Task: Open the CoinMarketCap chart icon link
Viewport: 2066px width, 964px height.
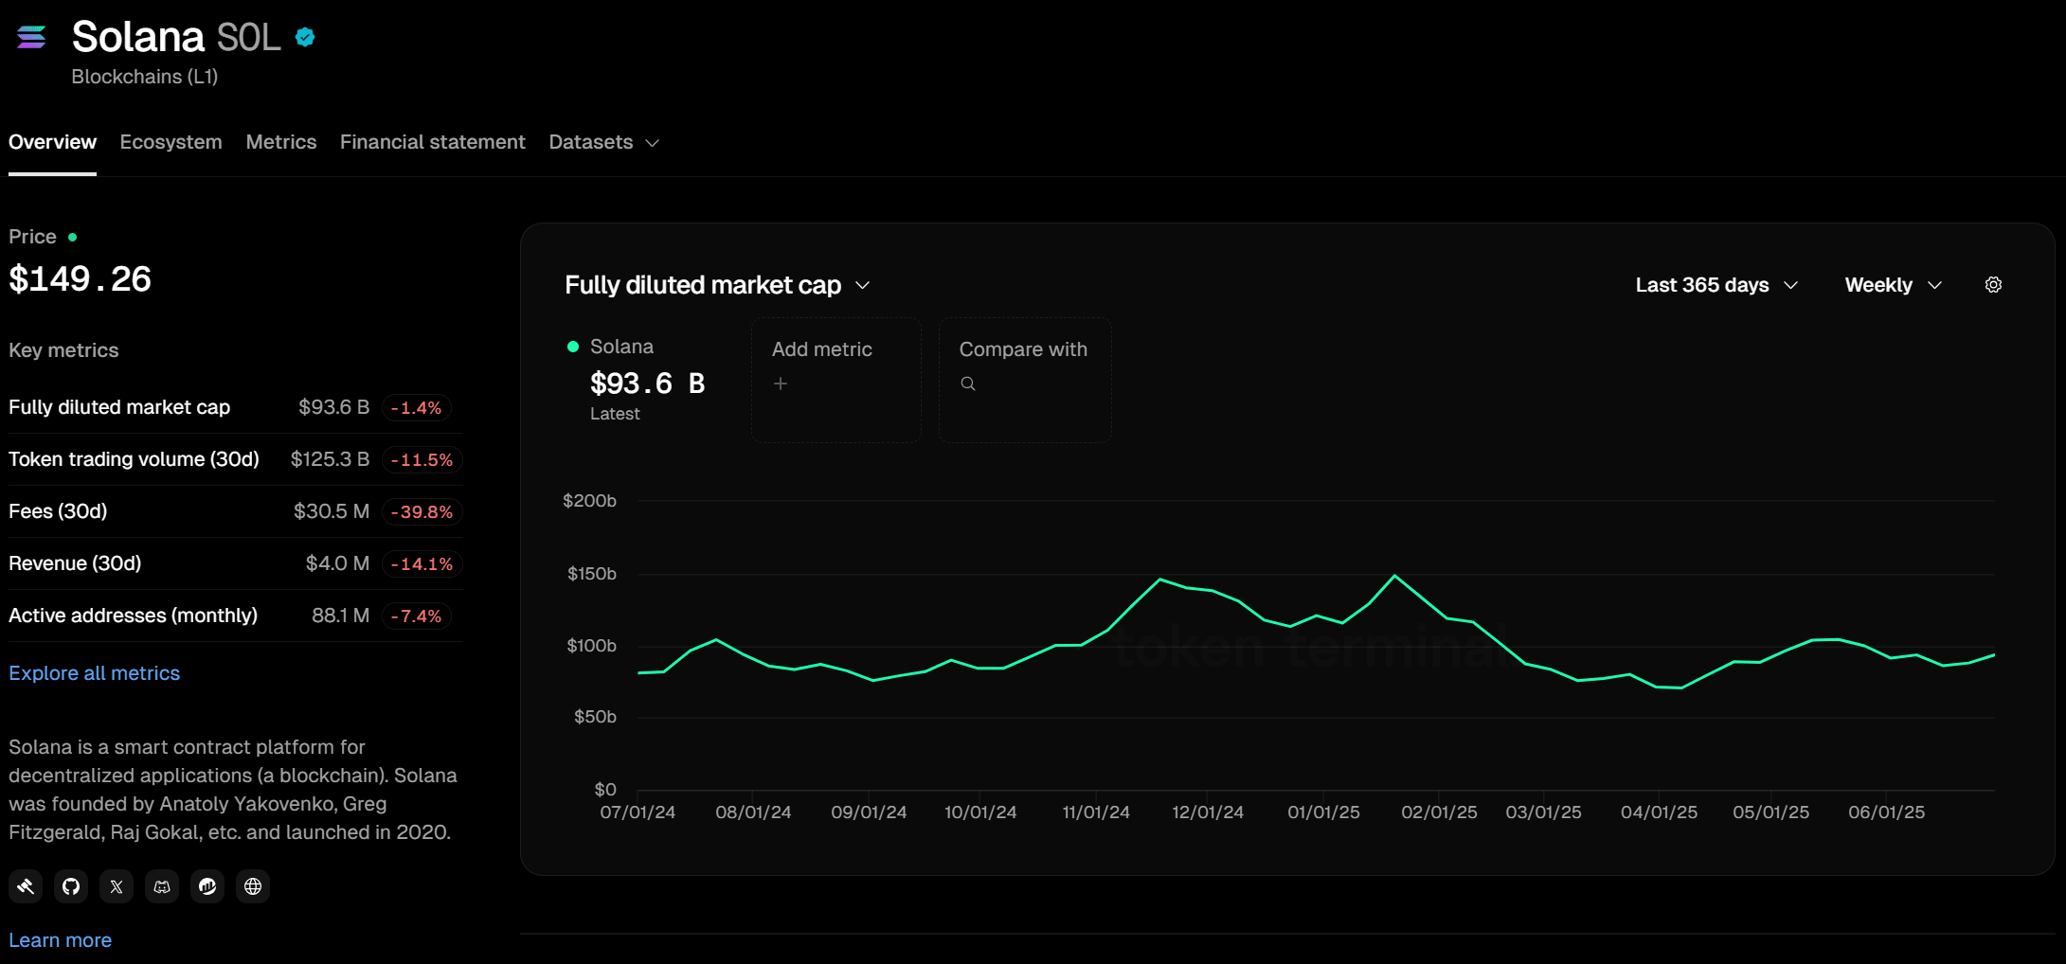Action: pyautogui.click(x=207, y=886)
